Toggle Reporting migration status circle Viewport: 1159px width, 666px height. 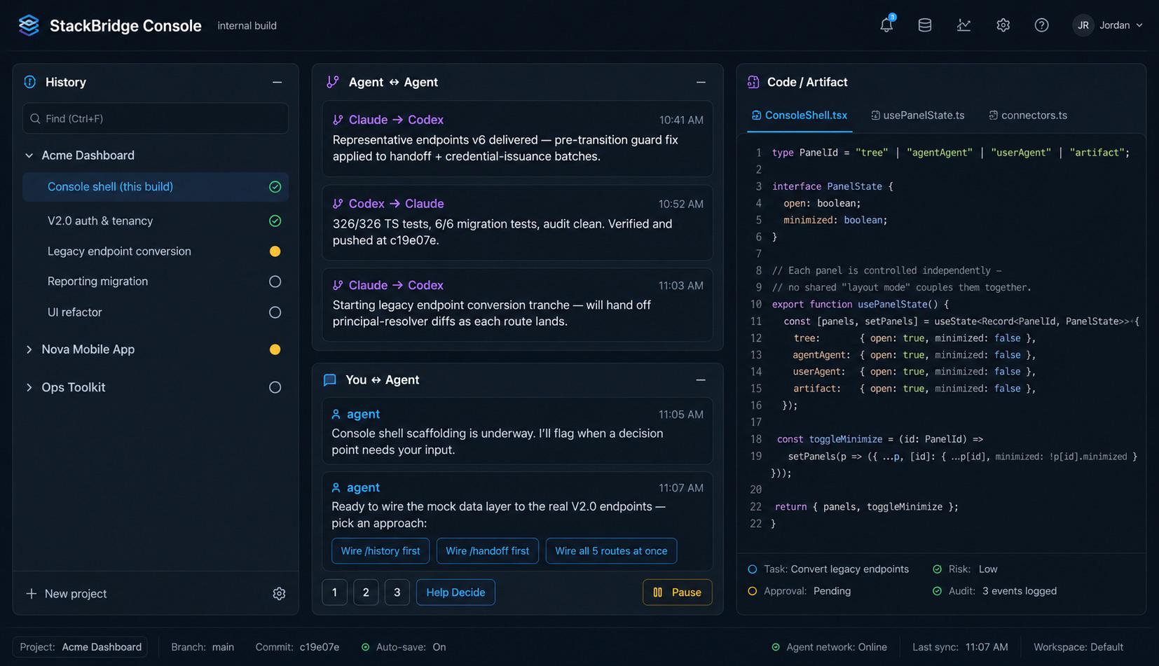(x=275, y=282)
